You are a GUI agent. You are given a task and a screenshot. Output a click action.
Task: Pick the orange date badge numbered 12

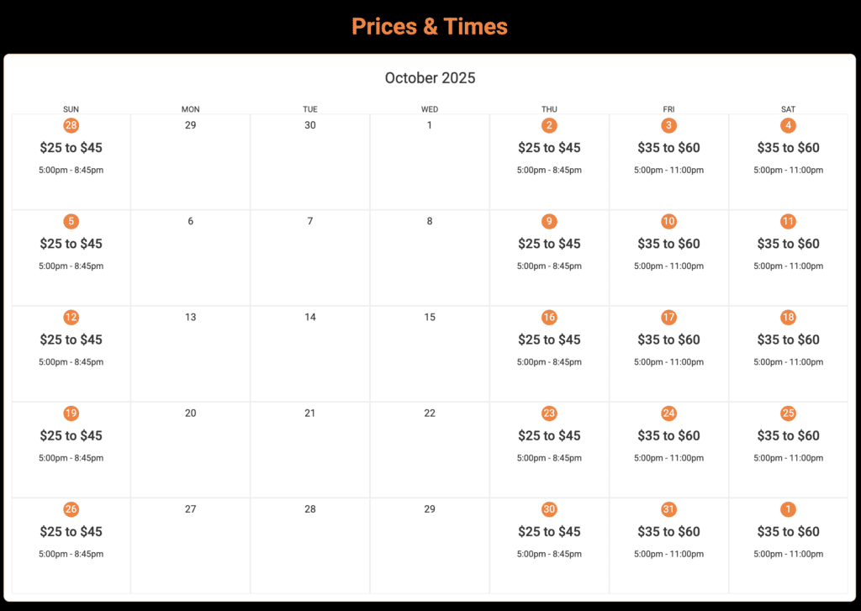pos(71,317)
